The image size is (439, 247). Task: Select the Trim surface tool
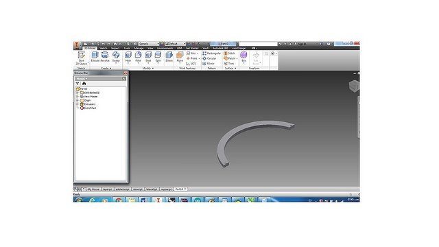(x=228, y=64)
